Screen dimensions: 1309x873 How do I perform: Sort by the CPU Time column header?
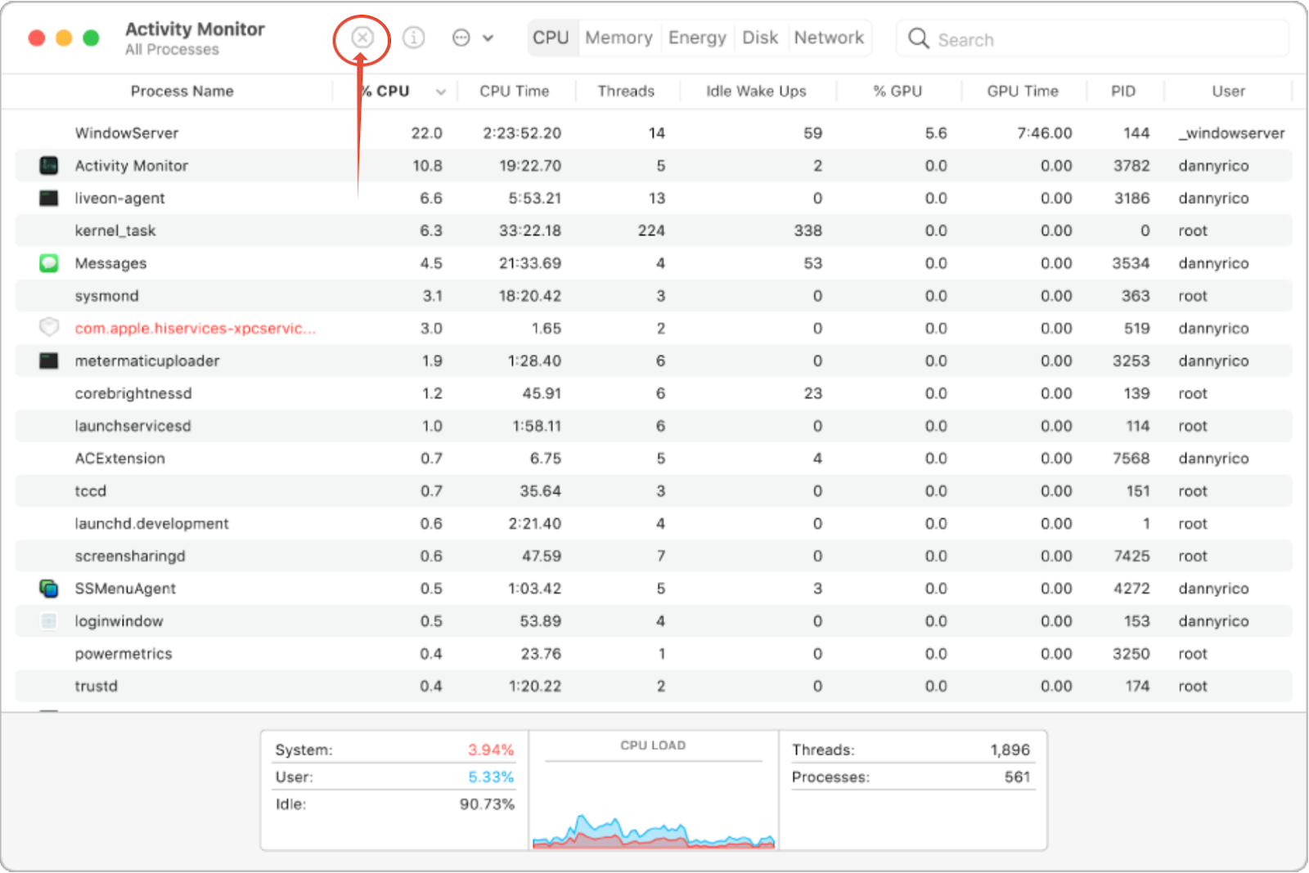click(x=515, y=91)
